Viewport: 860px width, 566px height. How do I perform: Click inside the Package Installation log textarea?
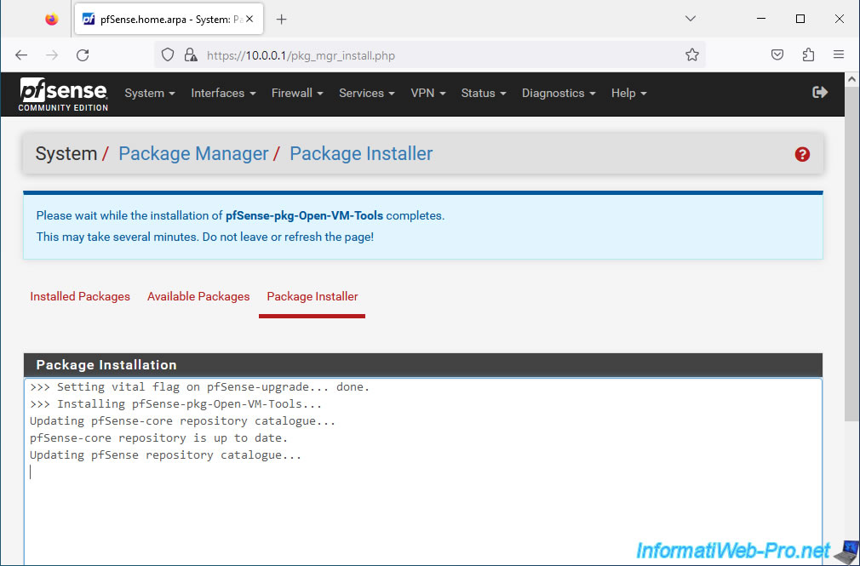[x=423, y=472]
